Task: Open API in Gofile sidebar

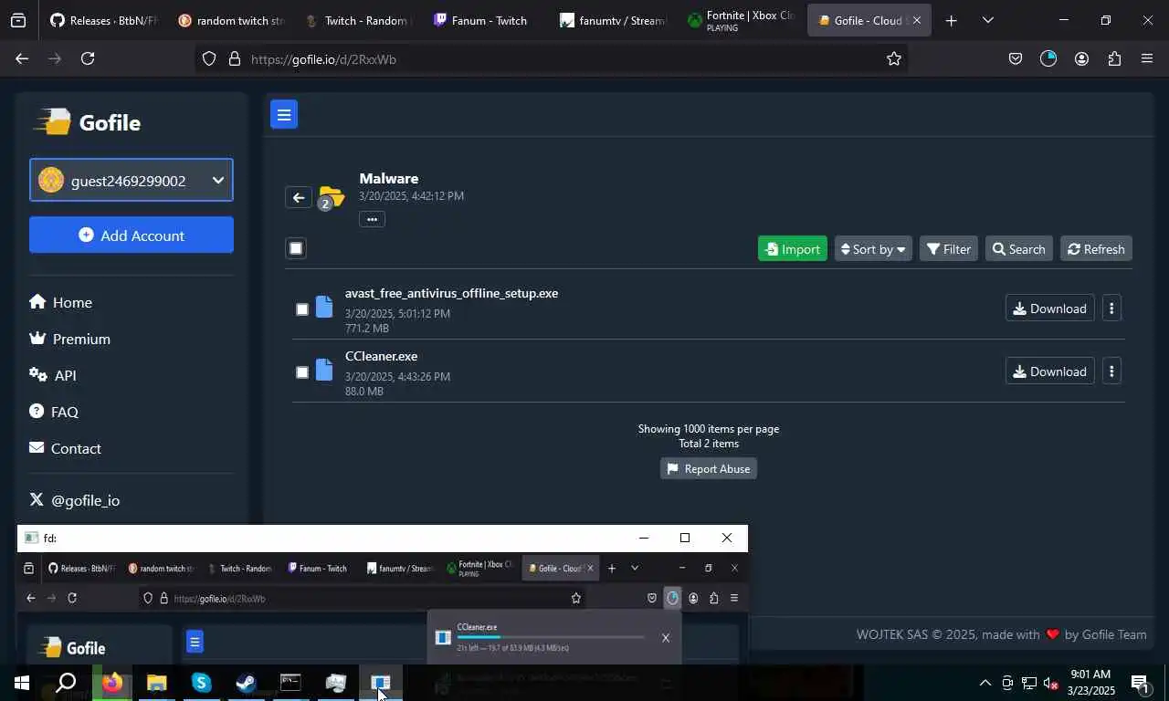Action: (52, 375)
